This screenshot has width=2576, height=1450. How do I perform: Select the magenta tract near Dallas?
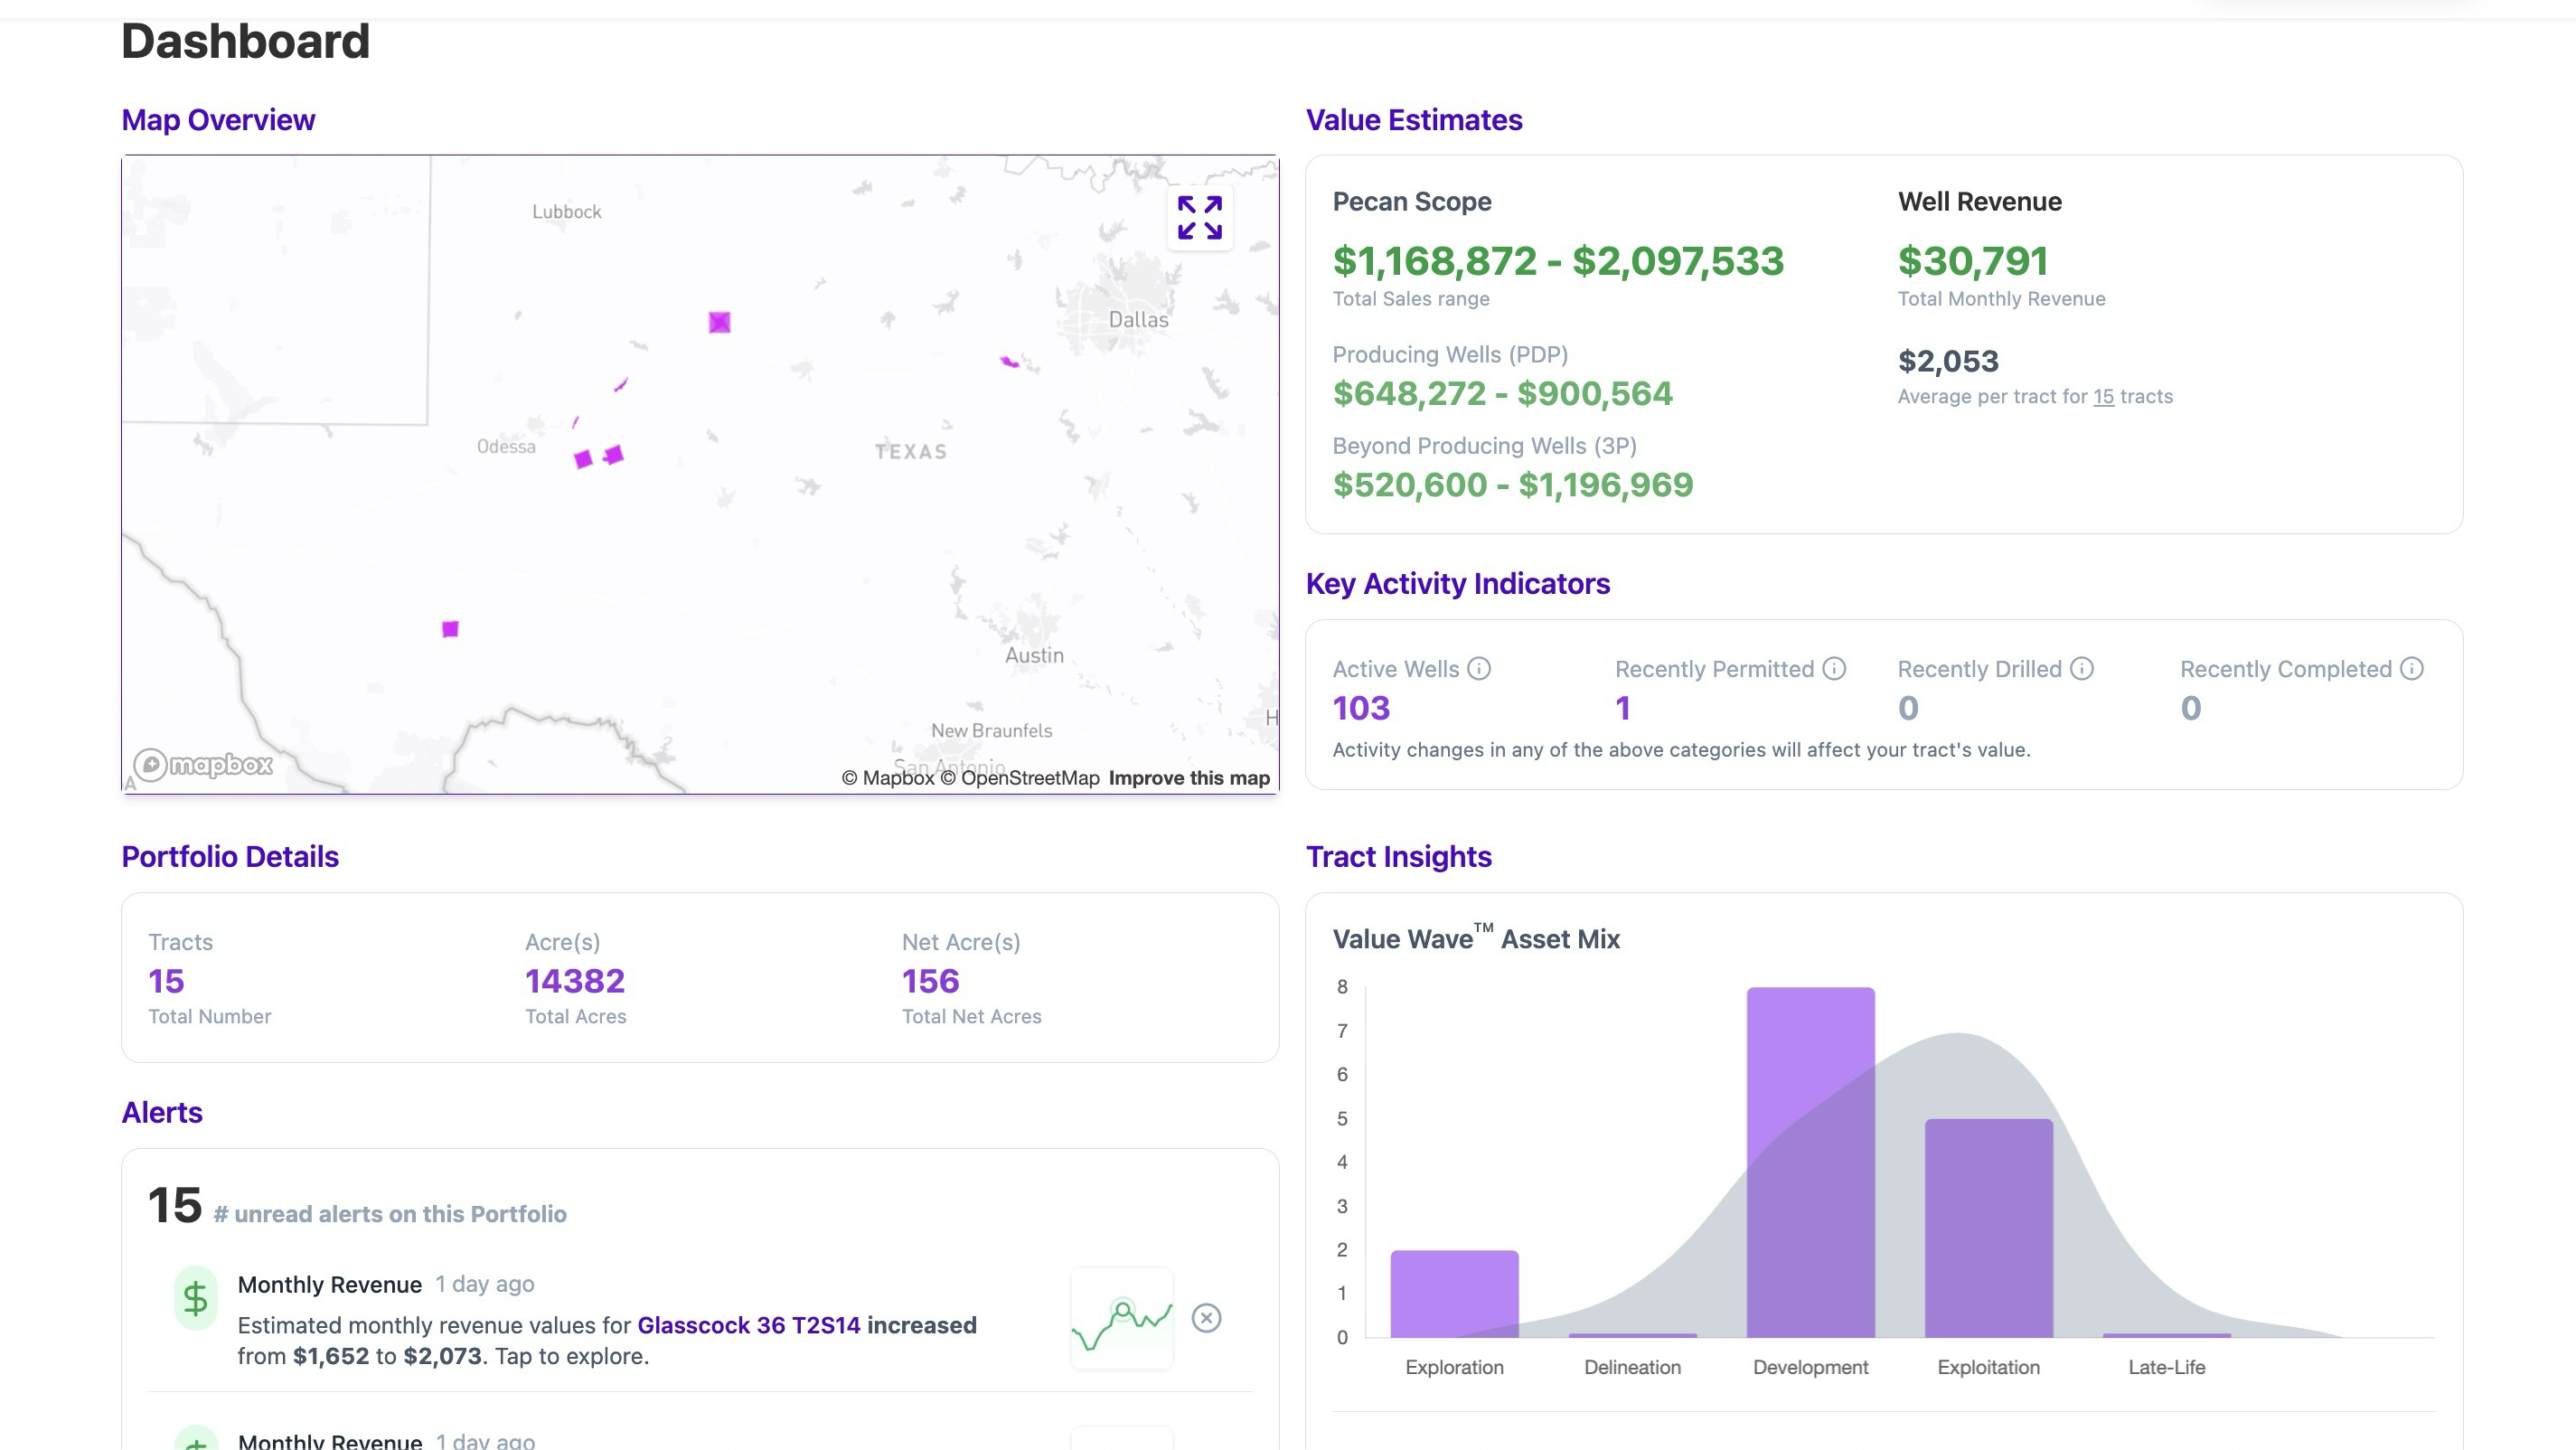(x=1009, y=361)
